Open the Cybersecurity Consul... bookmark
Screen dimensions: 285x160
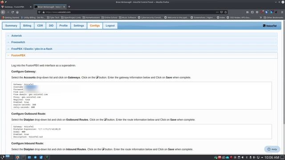click(x=150, y=17)
